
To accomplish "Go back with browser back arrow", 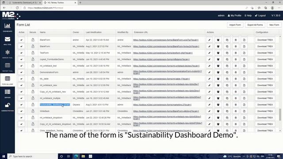I will point(4,8).
